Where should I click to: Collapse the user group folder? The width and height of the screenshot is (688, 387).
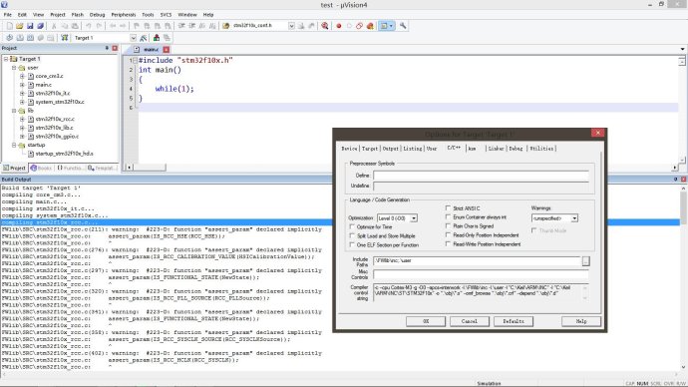(14, 68)
